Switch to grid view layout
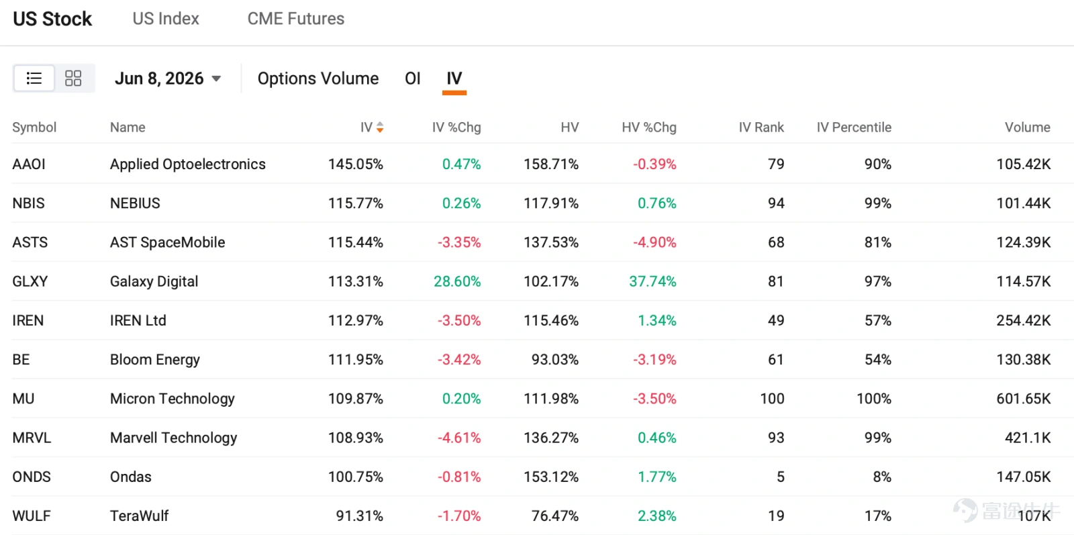The width and height of the screenshot is (1074, 535). pyautogui.click(x=73, y=79)
